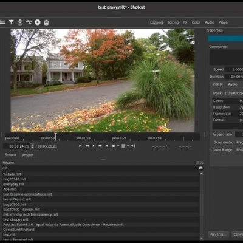Viewport: 243px width, 243px height.
Task: Open the Jobs stack icon
Action: pos(46,22)
